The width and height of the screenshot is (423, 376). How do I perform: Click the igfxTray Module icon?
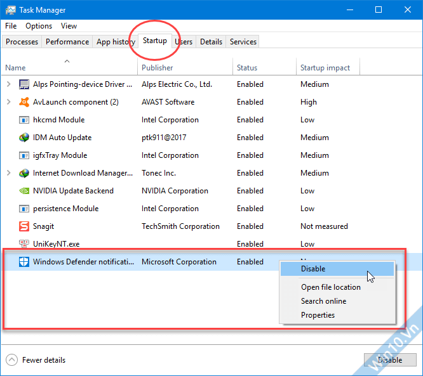24,155
